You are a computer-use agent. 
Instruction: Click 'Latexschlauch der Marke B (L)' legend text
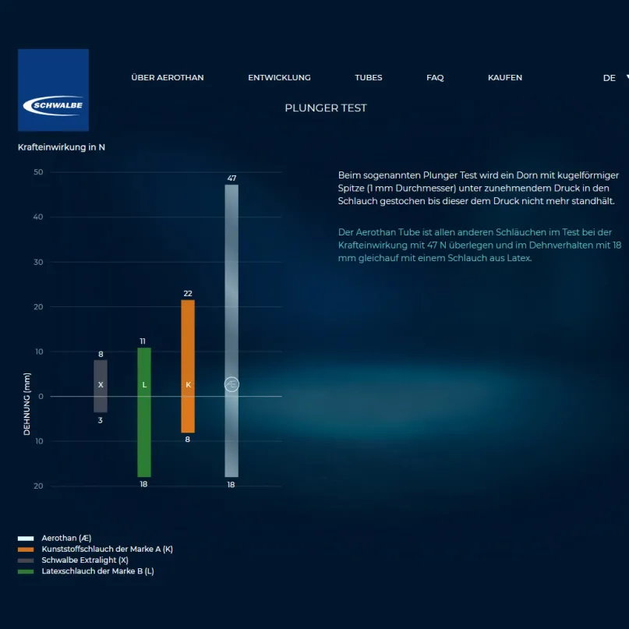coord(98,571)
